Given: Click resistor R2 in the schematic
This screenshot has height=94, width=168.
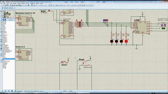Looking at the screenshot, I should (x=112, y=35).
